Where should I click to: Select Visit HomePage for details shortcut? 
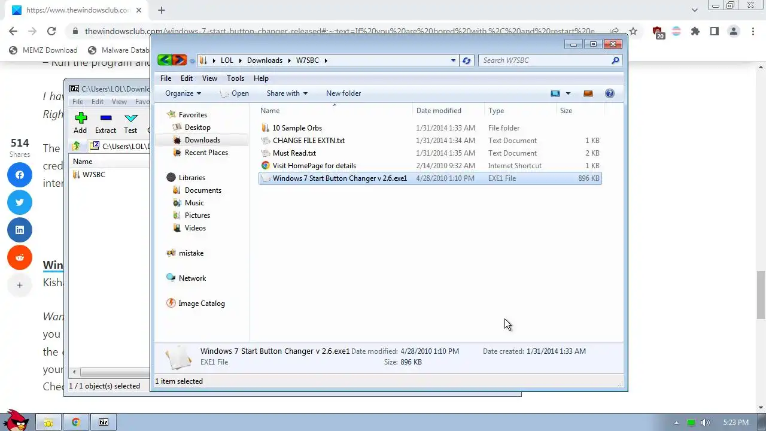314,166
